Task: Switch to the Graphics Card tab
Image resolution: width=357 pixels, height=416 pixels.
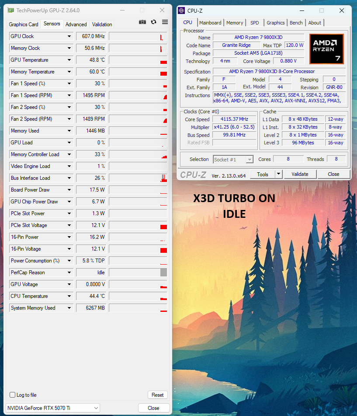Action: pos(24,24)
